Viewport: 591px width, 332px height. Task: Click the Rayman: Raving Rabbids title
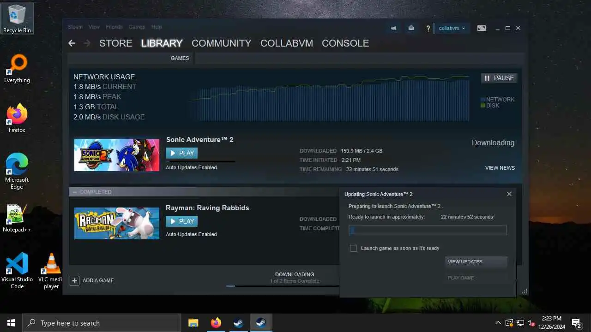click(x=207, y=208)
